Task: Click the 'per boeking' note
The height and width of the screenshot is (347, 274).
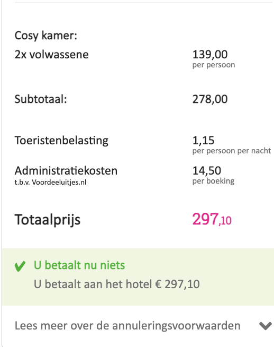Action: 213,181
